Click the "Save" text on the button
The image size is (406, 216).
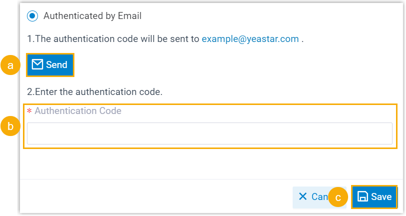(x=382, y=197)
